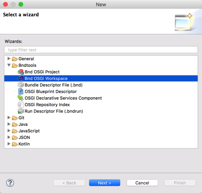Click the disabled Finish button

coord(180,183)
